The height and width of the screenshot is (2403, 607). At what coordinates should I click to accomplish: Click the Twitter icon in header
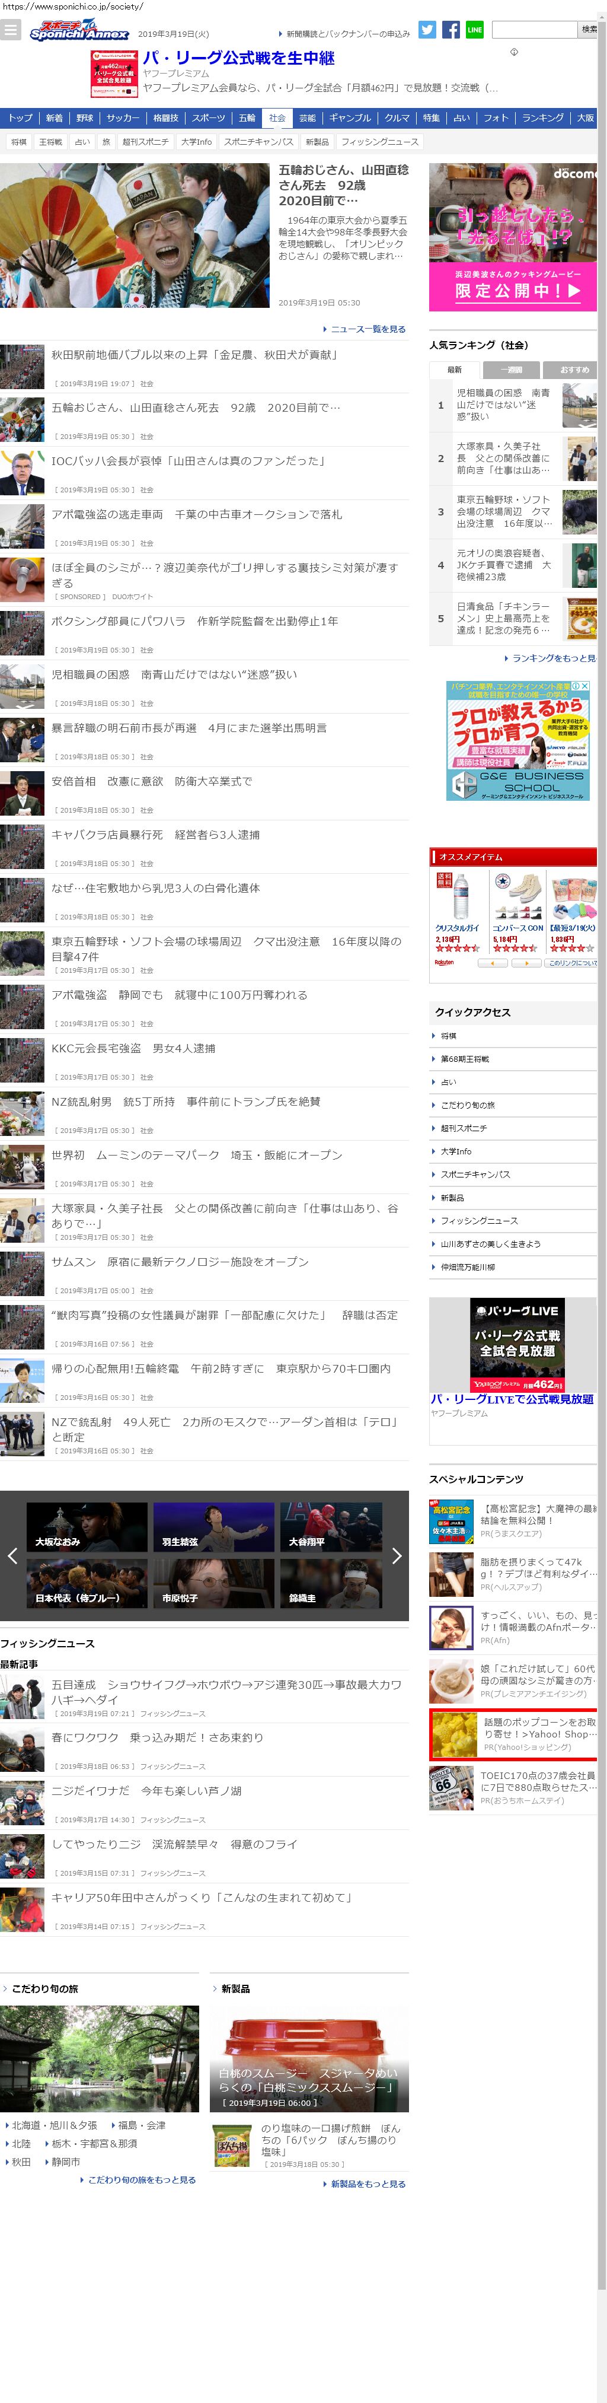427,30
